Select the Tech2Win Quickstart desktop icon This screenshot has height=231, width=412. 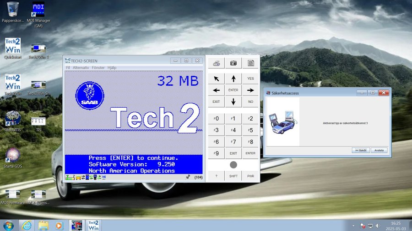click(x=13, y=49)
